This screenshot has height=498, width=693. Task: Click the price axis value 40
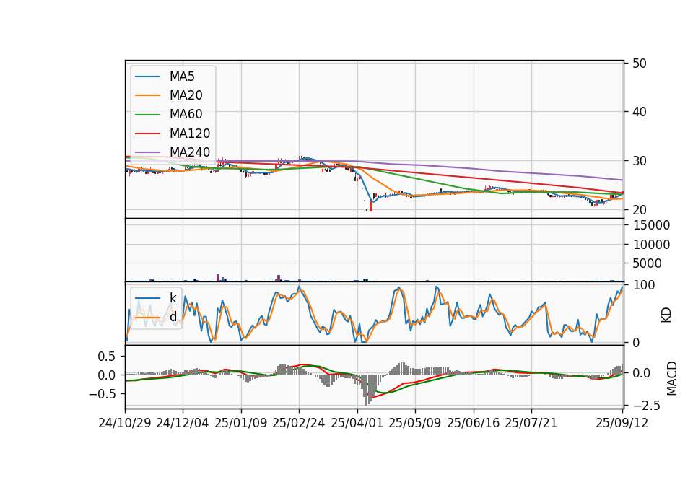640,113
